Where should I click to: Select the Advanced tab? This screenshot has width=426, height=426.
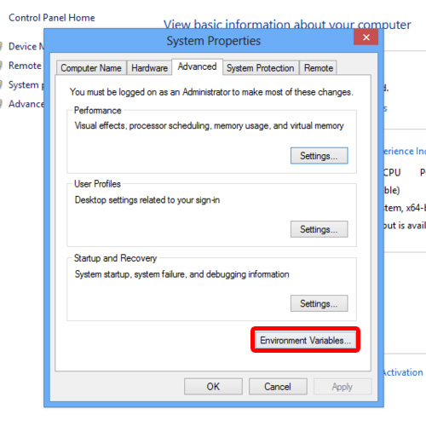198,66
